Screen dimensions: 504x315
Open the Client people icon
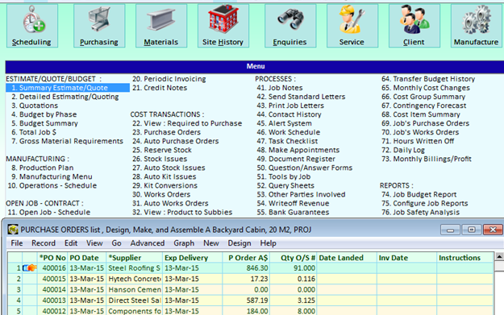click(x=414, y=26)
